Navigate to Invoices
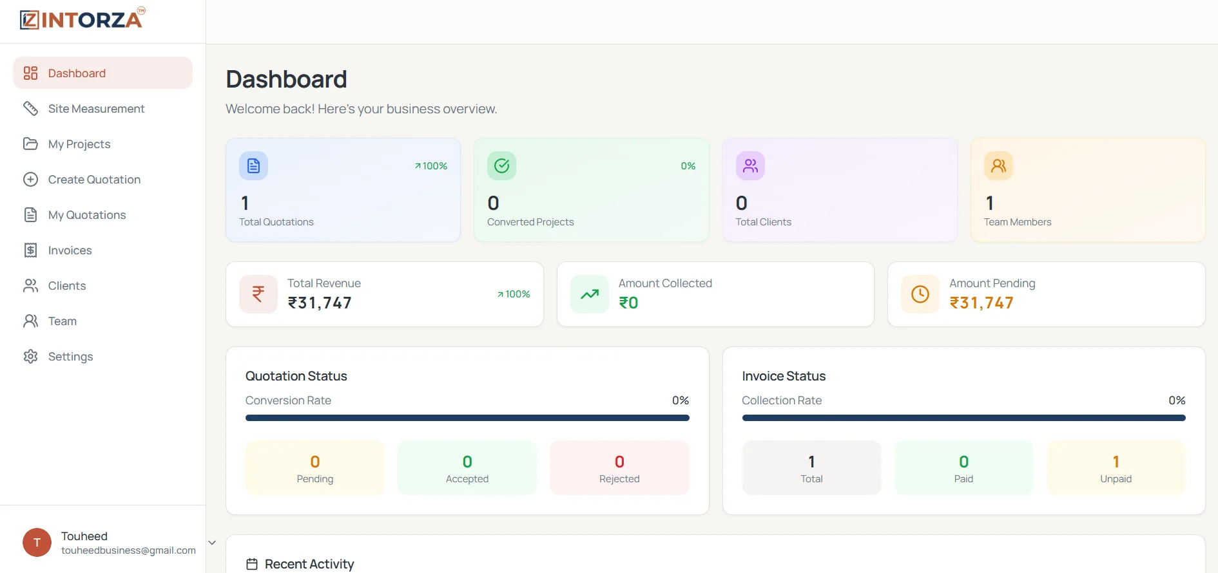The width and height of the screenshot is (1218, 573). pyautogui.click(x=102, y=250)
